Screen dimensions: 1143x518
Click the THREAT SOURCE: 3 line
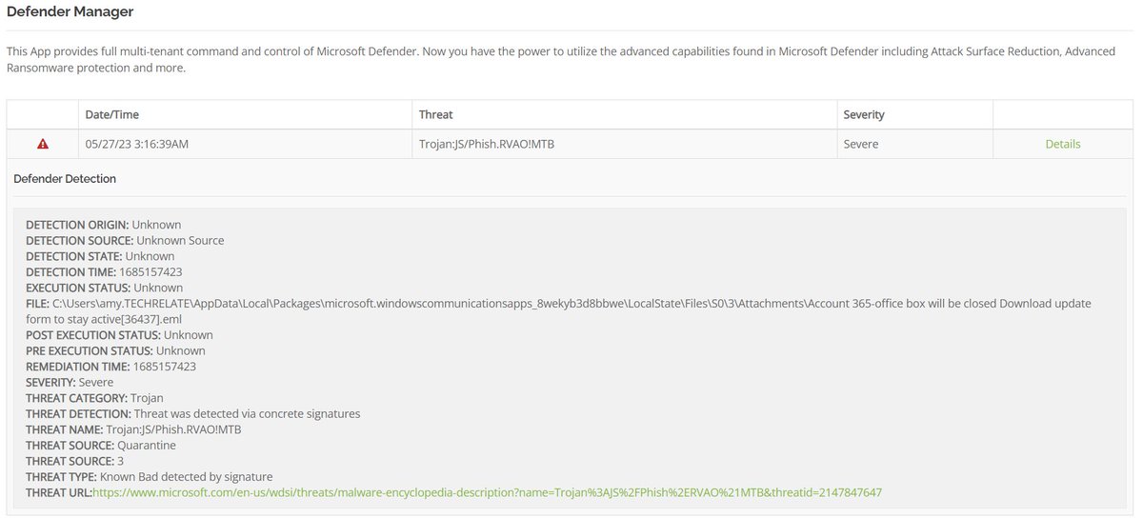[75, 461]
